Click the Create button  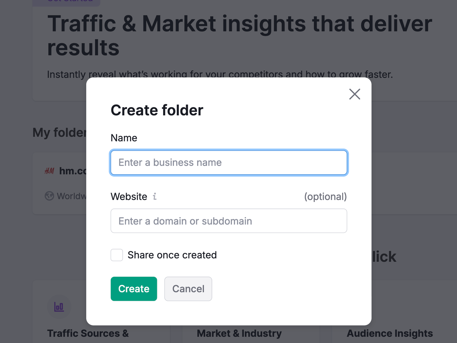click(x=134, y=289)
